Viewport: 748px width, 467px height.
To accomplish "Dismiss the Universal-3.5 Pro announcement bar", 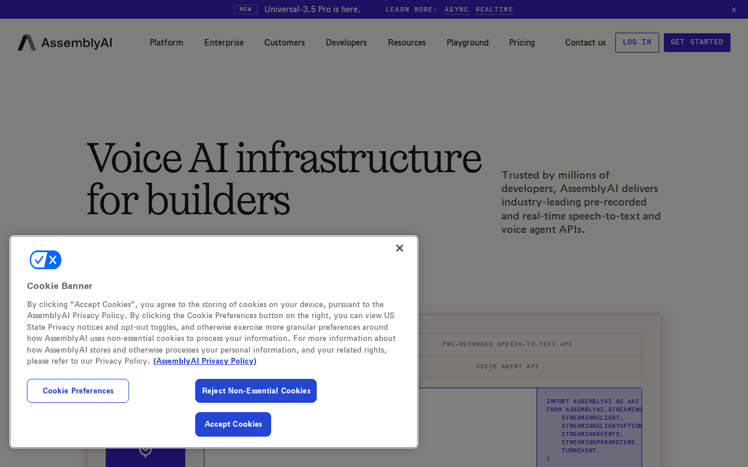I will [x=734, y=9].
